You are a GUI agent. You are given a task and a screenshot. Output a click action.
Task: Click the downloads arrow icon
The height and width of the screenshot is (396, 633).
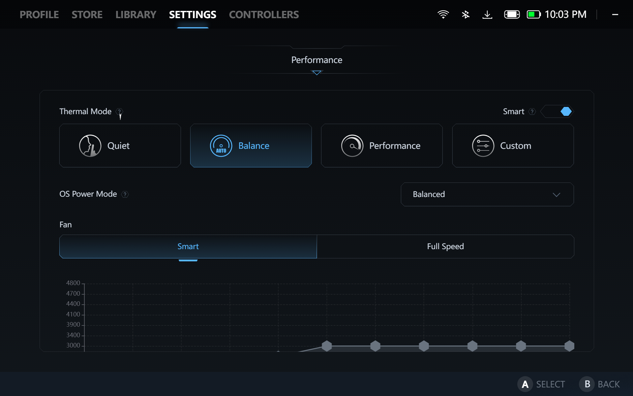tap(487, 15)
